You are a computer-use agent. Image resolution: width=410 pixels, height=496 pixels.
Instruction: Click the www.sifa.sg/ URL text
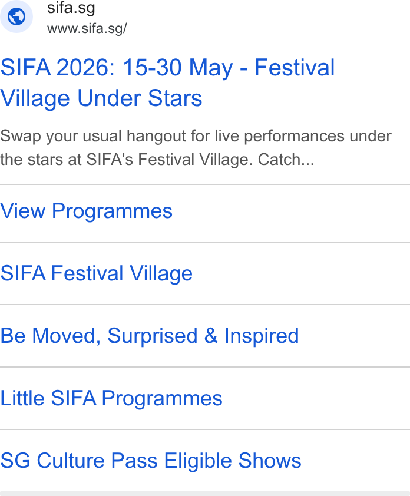click(87, 28)
